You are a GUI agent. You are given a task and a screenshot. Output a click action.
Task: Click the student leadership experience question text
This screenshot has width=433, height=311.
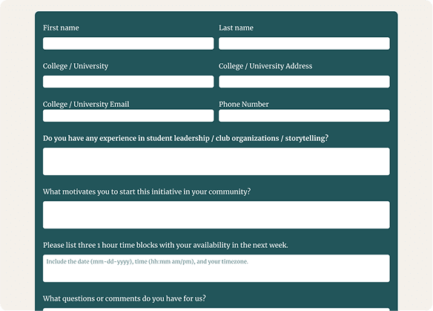(185, 138)
